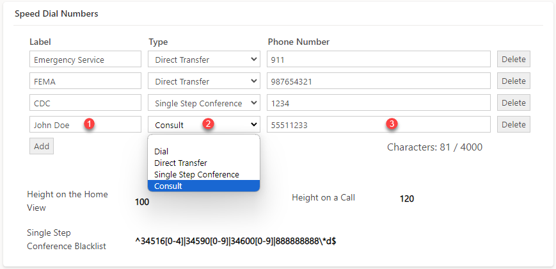Click the Type column header

tap(158, 42)
